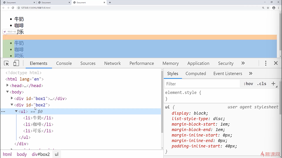Toggle the .cls class editor
282x158 pixels.
coord(261,84)
